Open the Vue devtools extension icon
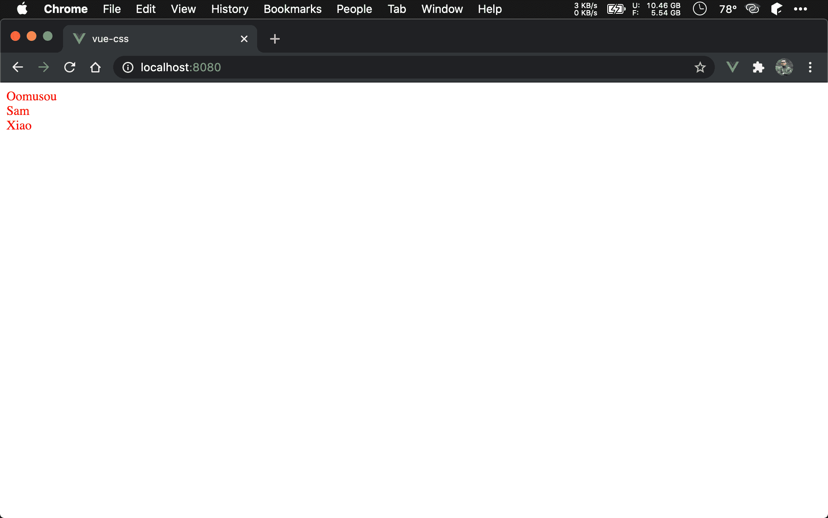 733,67
